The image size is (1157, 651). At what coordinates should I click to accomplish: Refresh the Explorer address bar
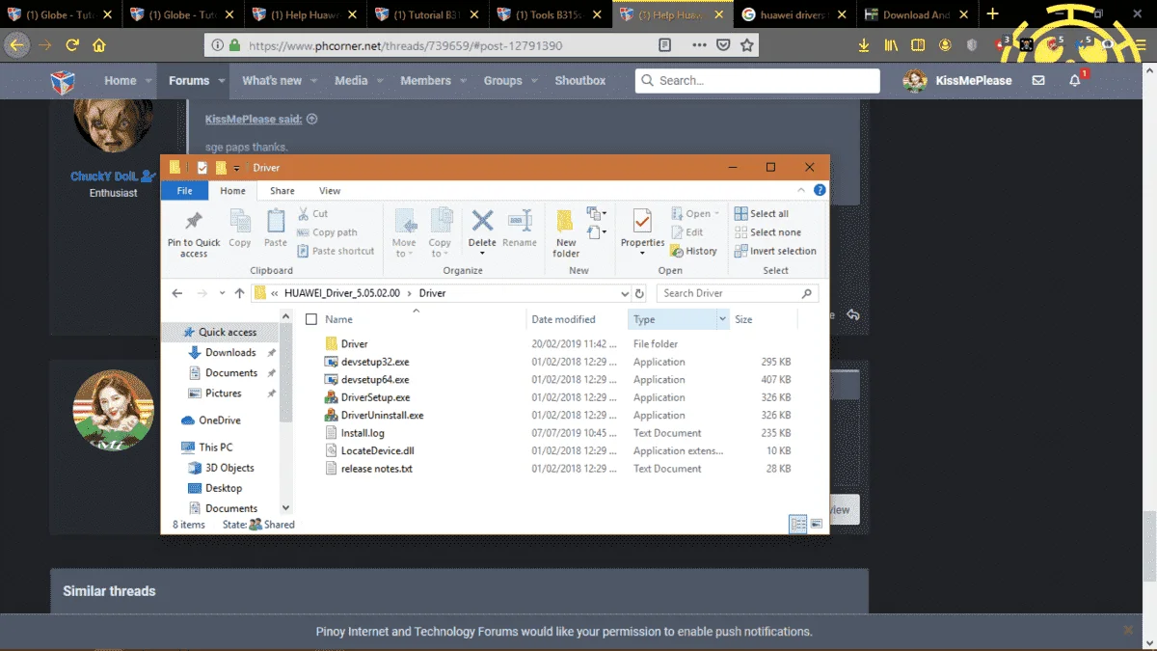coord(639,293)
